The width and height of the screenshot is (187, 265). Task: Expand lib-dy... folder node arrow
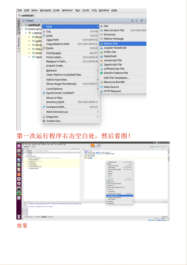point(30,45)
